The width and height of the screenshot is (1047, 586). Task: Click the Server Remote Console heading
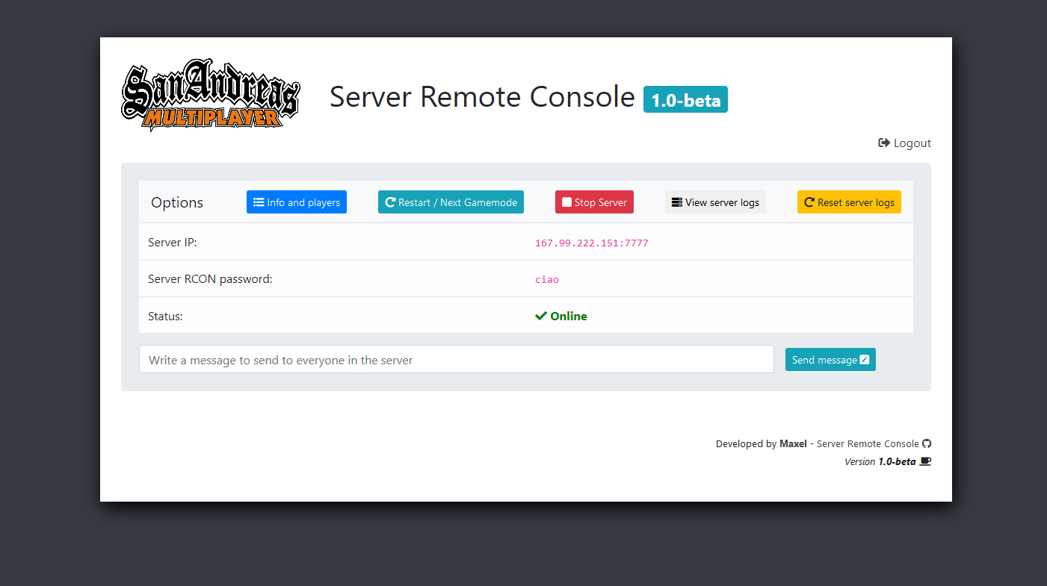(482, 97)
